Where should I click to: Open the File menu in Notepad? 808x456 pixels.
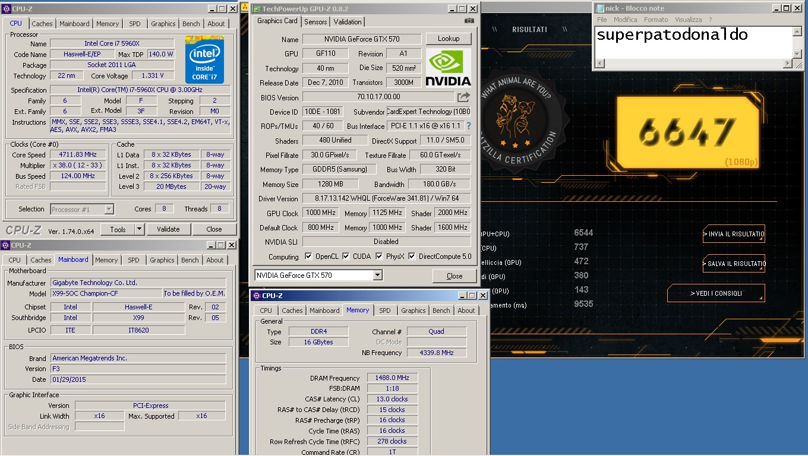pos(602,20)
